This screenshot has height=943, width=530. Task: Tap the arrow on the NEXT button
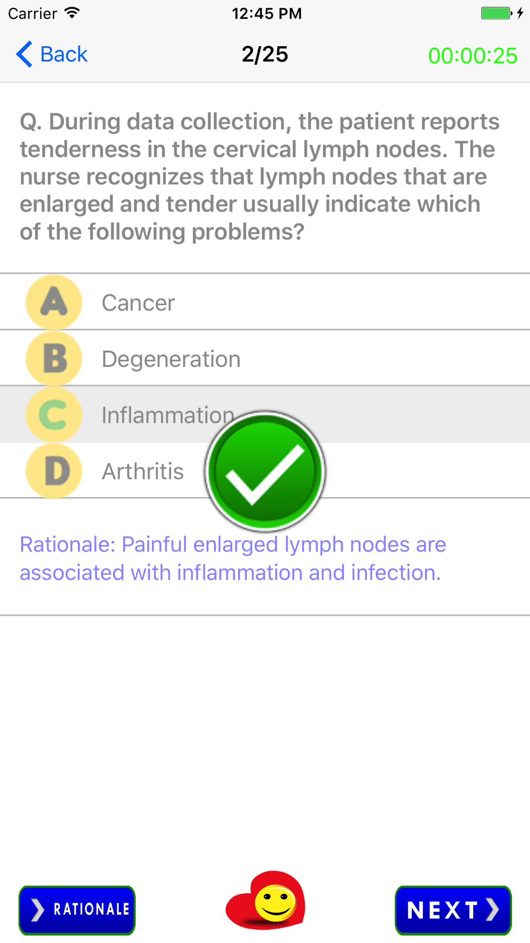[x=492, y=909]
